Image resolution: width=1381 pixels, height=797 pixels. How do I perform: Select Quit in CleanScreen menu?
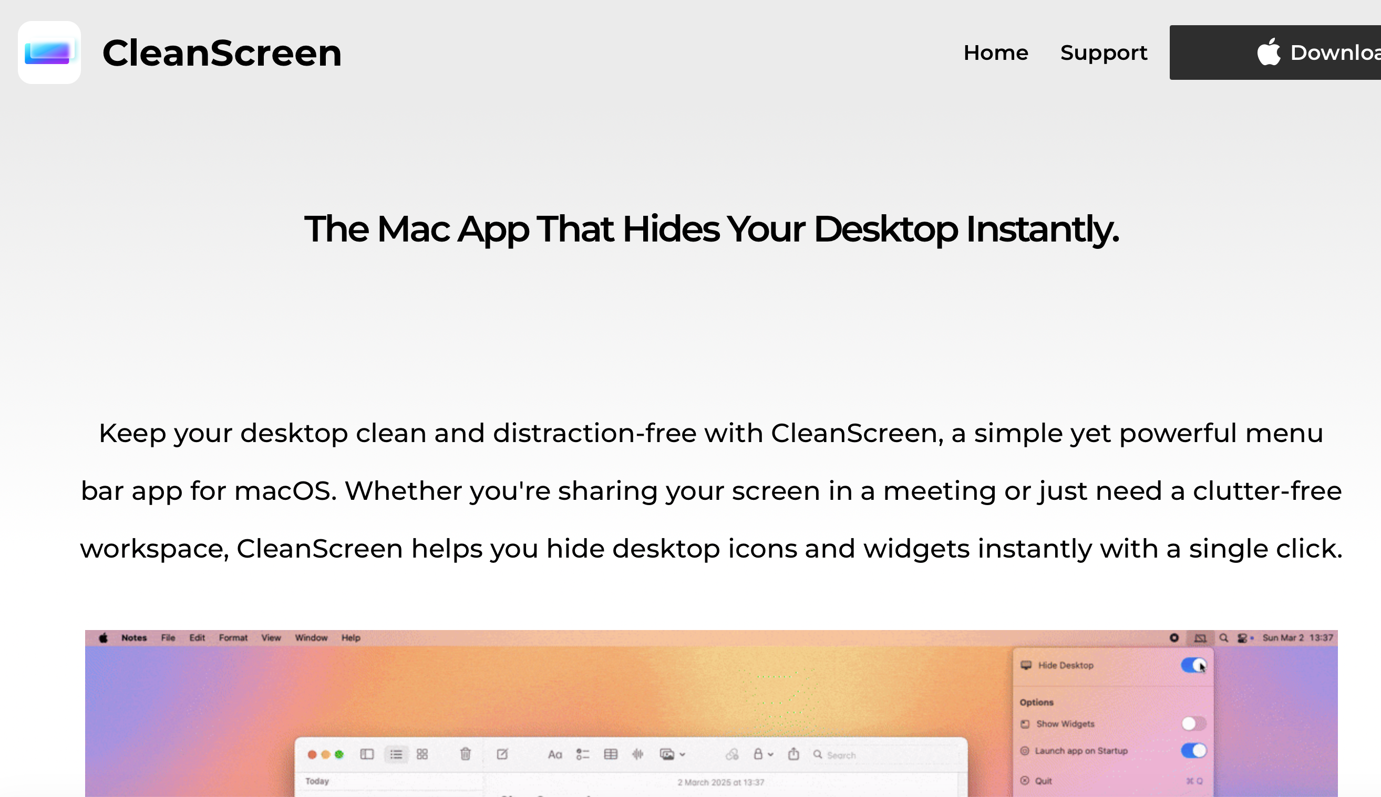tap(1043, 781)
